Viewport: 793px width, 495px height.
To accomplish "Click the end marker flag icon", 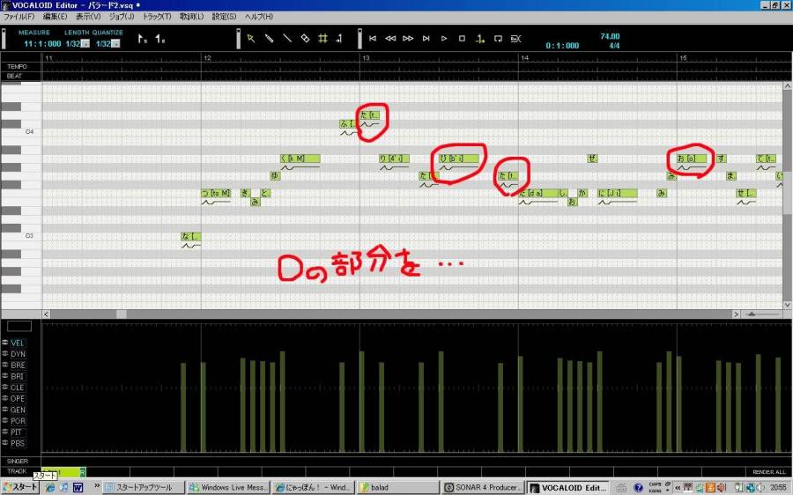I will (x=159, y=39).
